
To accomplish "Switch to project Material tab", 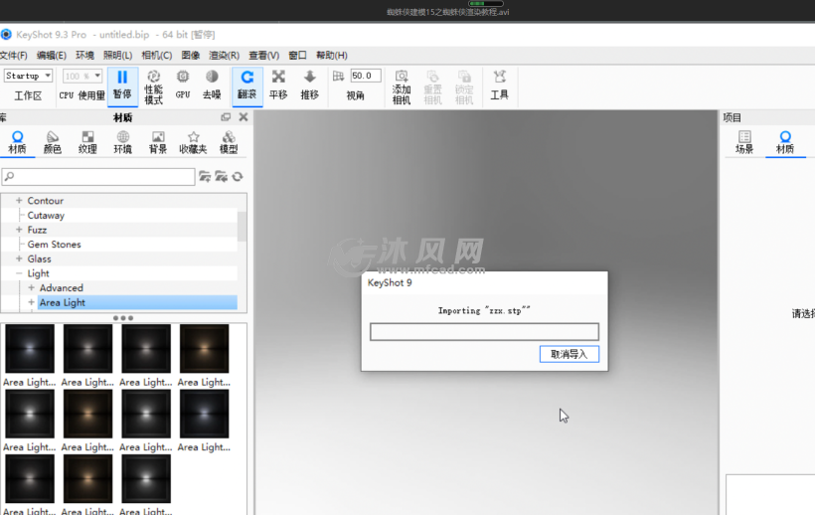I will click(785, 142).
